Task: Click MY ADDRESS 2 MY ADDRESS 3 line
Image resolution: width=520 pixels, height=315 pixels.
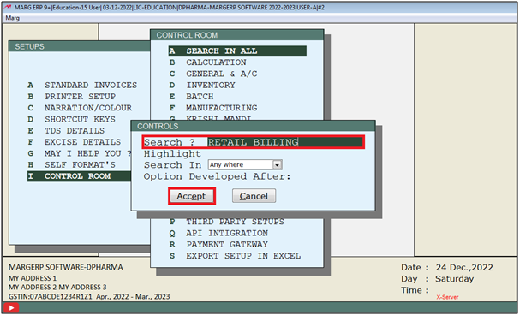Action: (57, 287)
